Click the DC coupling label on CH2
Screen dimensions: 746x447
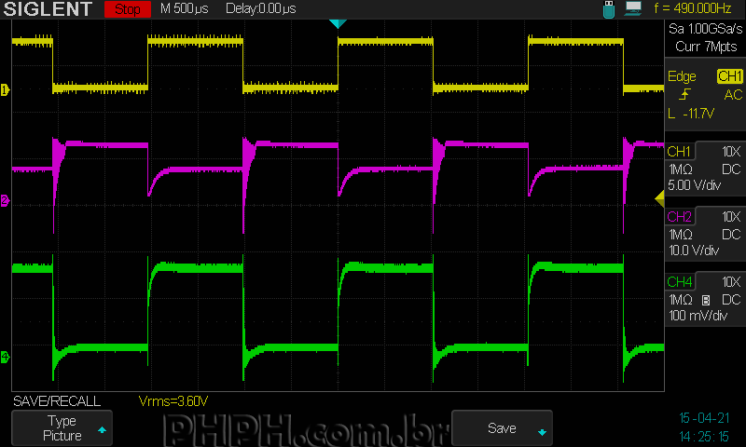(731, 235)
